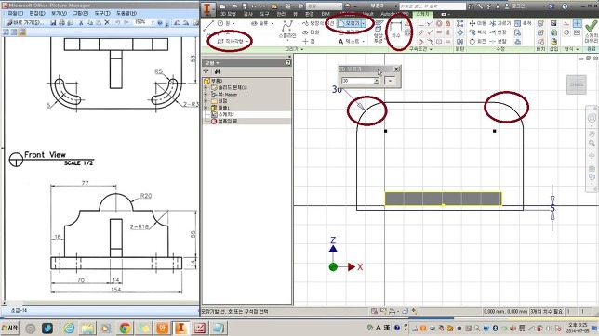599x336 pixels.
Task: Select the Spline (스플라인) tool
Action: click(287, 30)
